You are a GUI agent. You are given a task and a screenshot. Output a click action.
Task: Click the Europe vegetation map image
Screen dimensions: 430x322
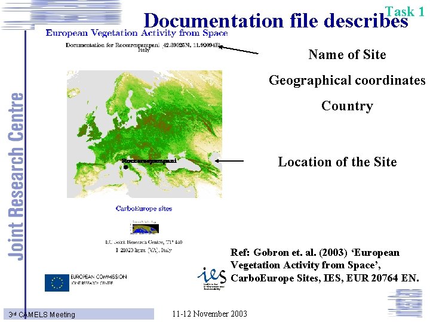[x=145, y=134]
